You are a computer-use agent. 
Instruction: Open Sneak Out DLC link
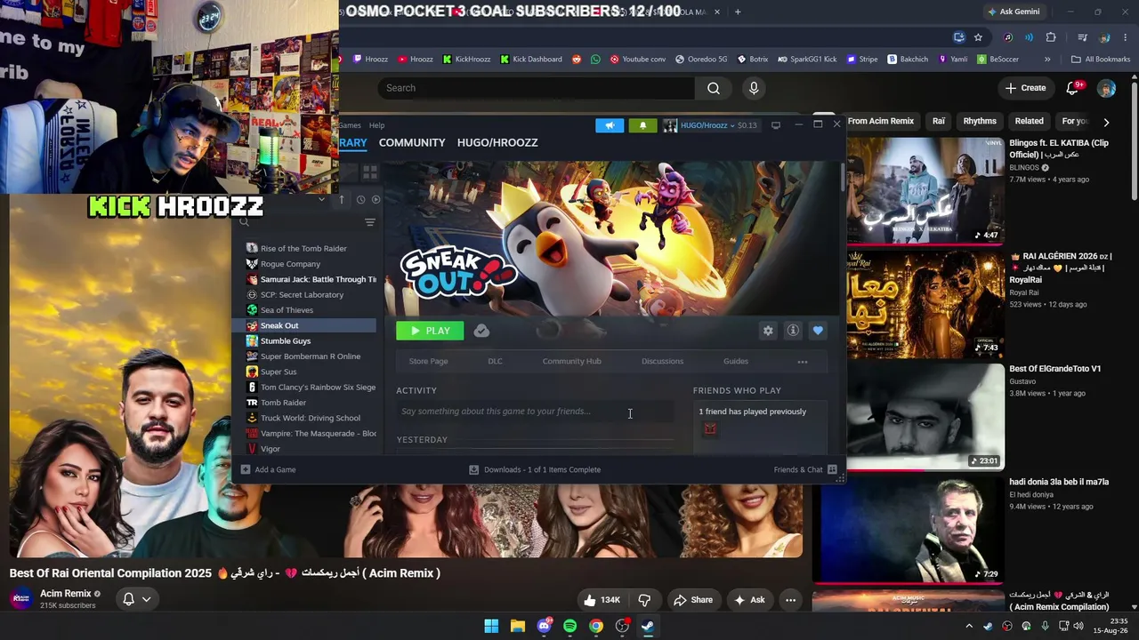point(495,361)
